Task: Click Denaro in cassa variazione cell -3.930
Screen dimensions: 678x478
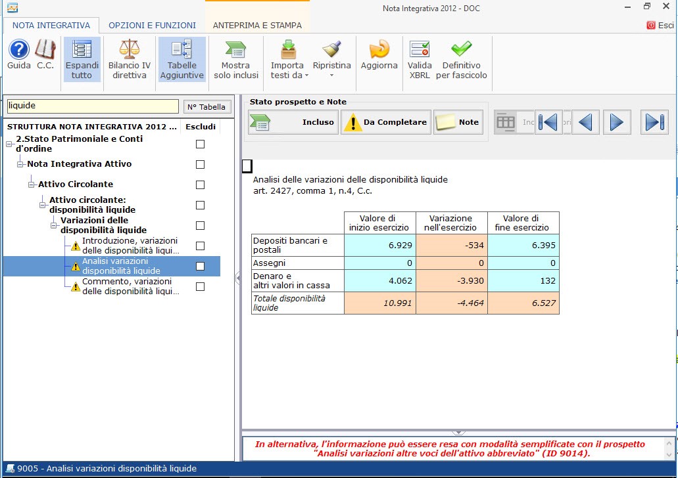Action: click(451, 280)
